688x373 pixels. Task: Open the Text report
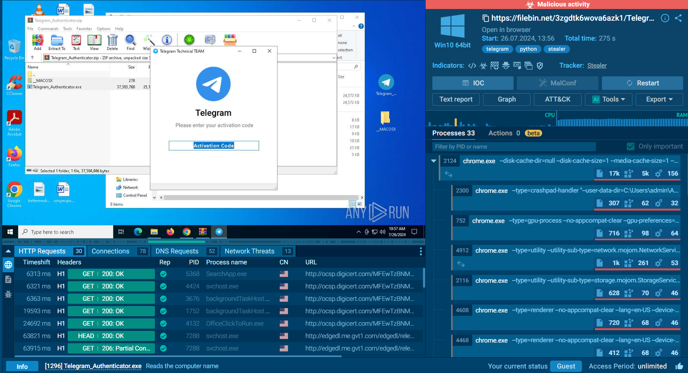[x=456, y=99]
